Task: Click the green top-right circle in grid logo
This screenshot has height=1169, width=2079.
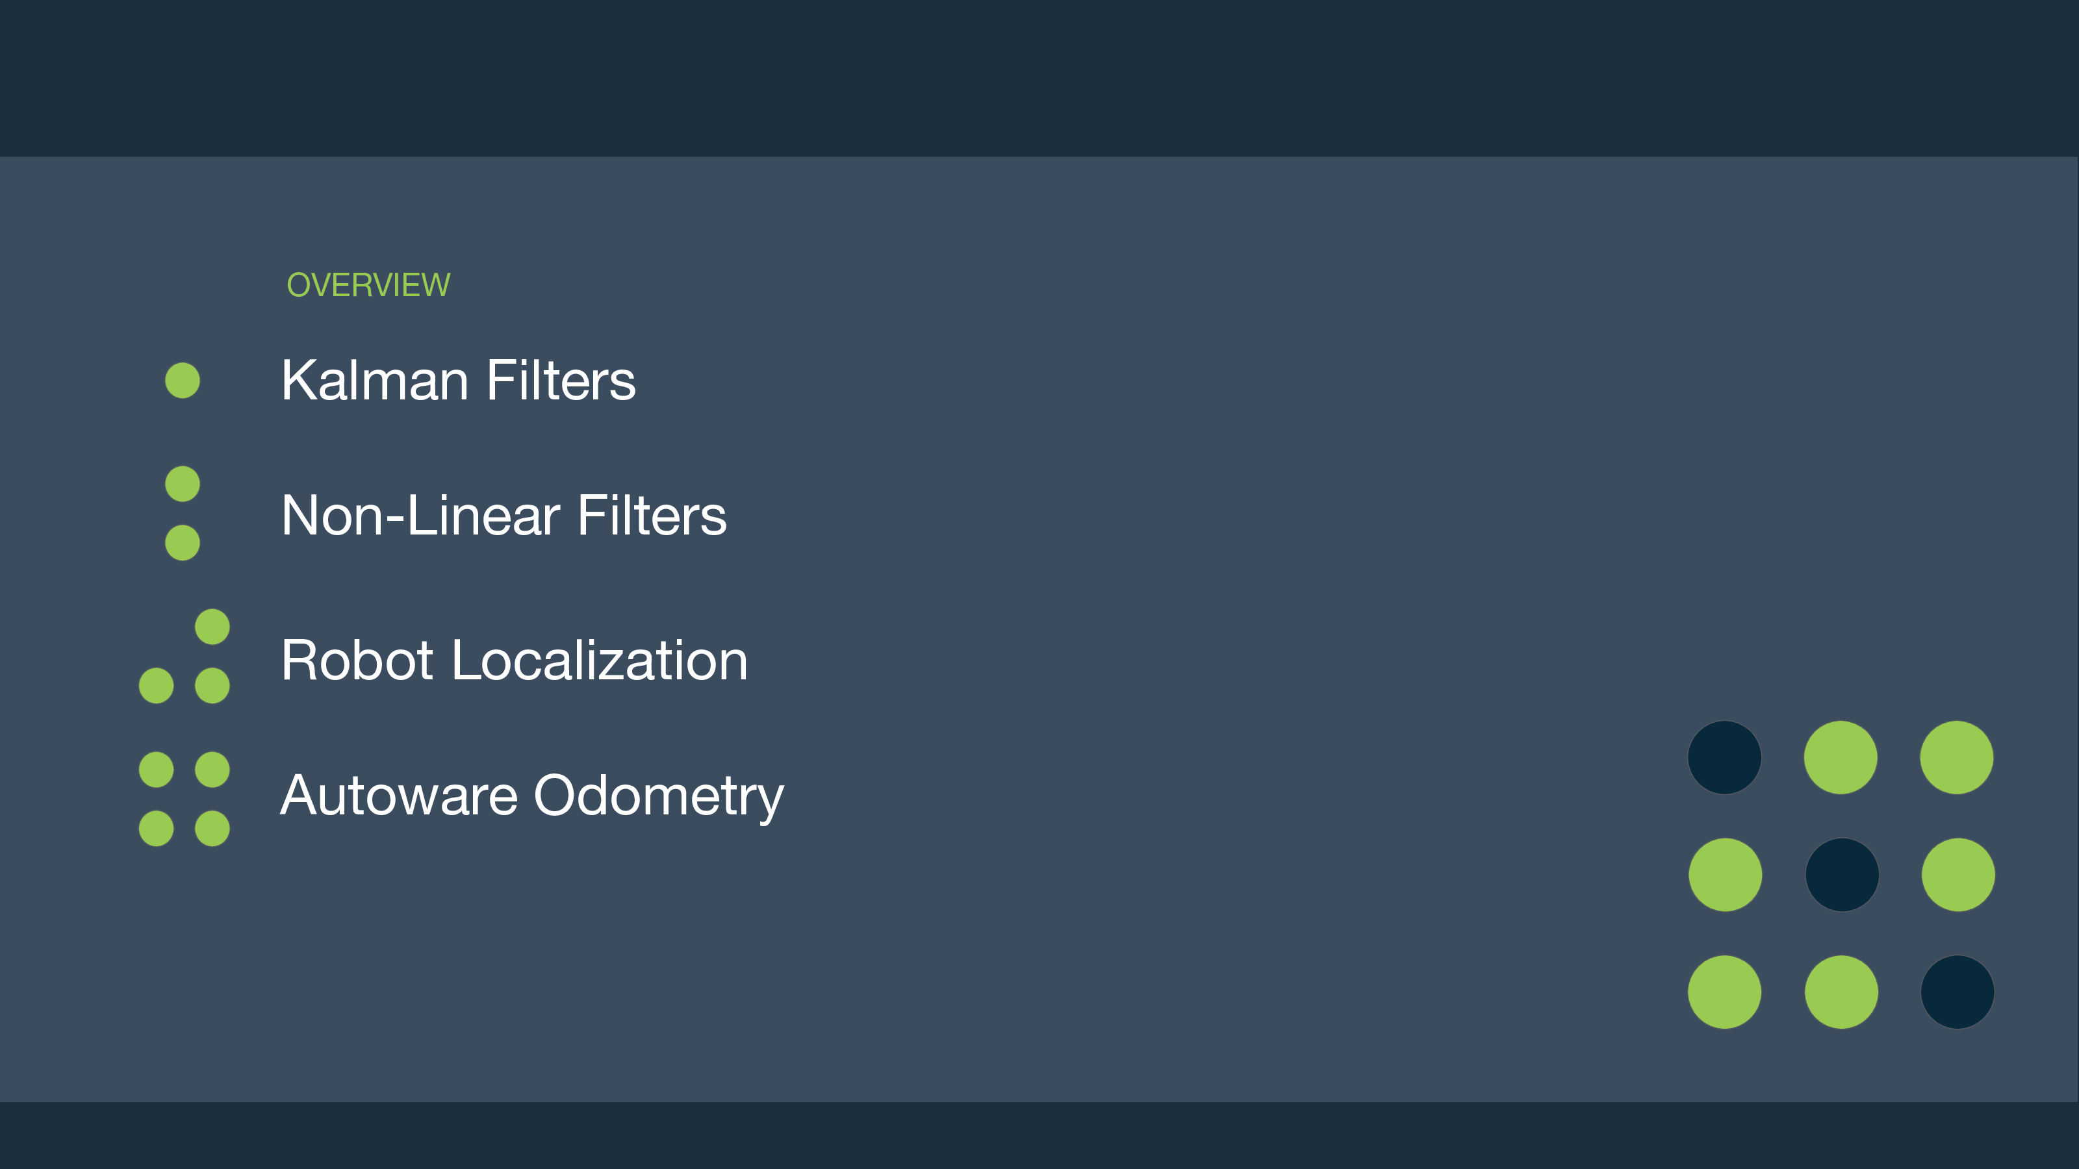Action: click(x=1957, y=757)
